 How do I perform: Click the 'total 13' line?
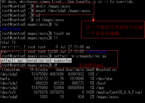pos(8,43)
